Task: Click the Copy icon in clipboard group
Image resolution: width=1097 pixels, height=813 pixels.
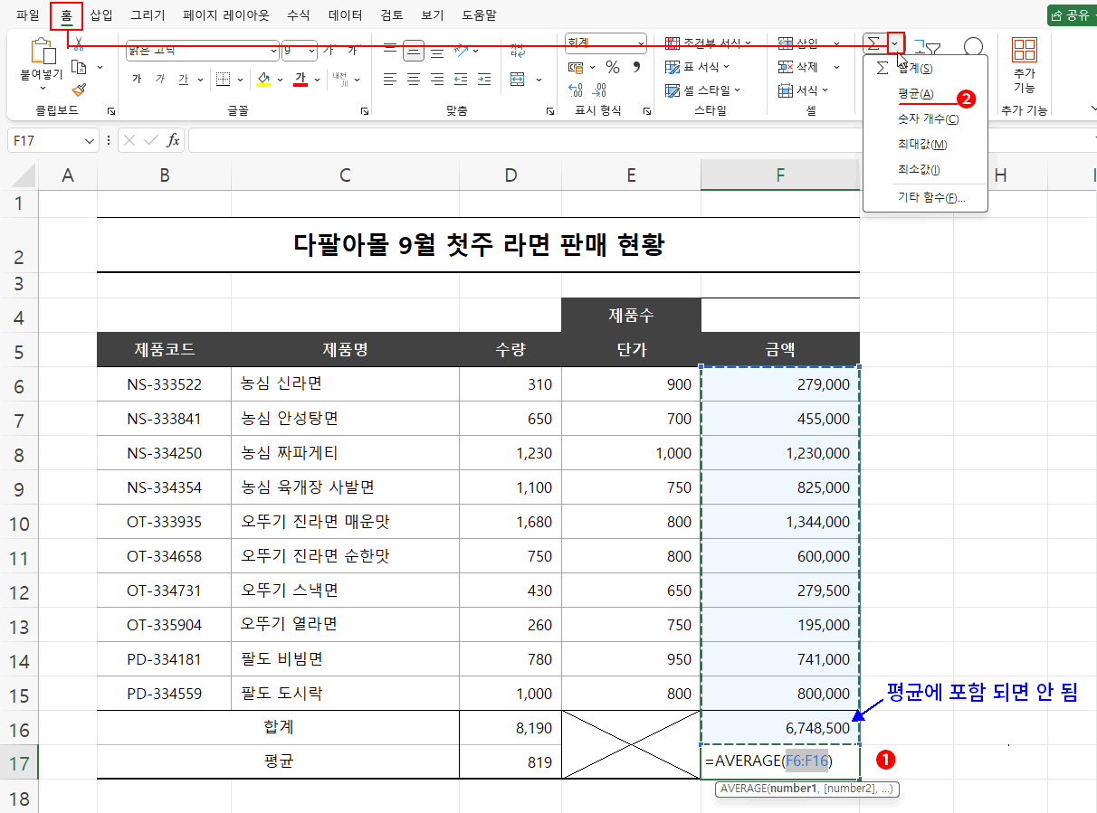Action: point(79,67)
